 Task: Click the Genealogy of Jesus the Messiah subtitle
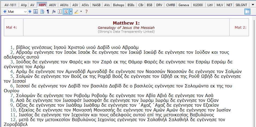pos(126,28)
